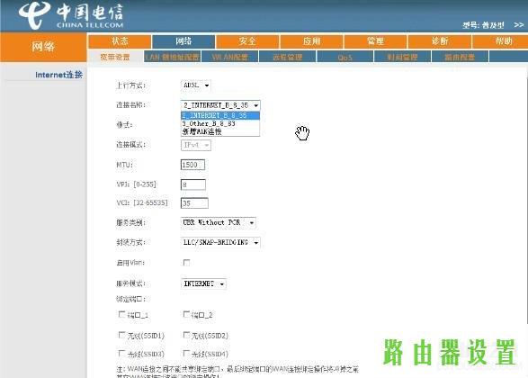Click the >> arrows beside 型号
Image resolution: width=528 pixels, height=378 pixels.
[519, 25]
